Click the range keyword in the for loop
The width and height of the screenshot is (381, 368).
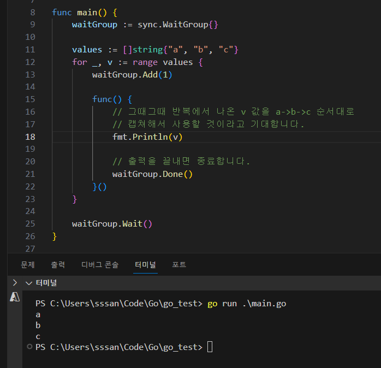click(x=145, y=62)
